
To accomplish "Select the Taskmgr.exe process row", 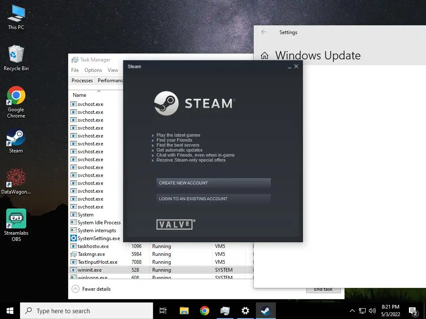I will [x=161, y=254].
